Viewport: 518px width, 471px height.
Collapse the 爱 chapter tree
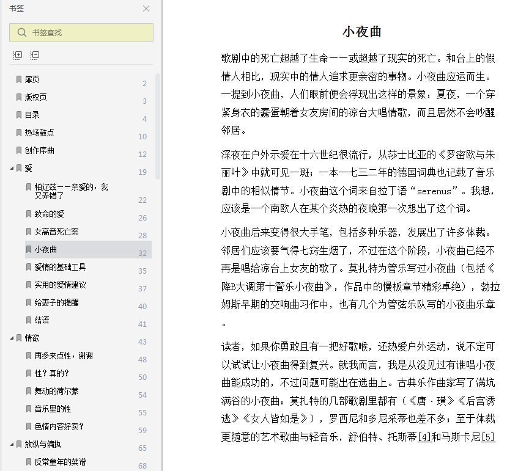12,169
